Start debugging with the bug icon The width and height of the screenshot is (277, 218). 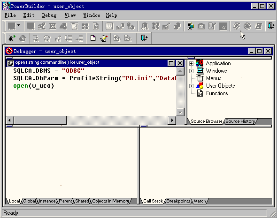click(x=12, y=38)
